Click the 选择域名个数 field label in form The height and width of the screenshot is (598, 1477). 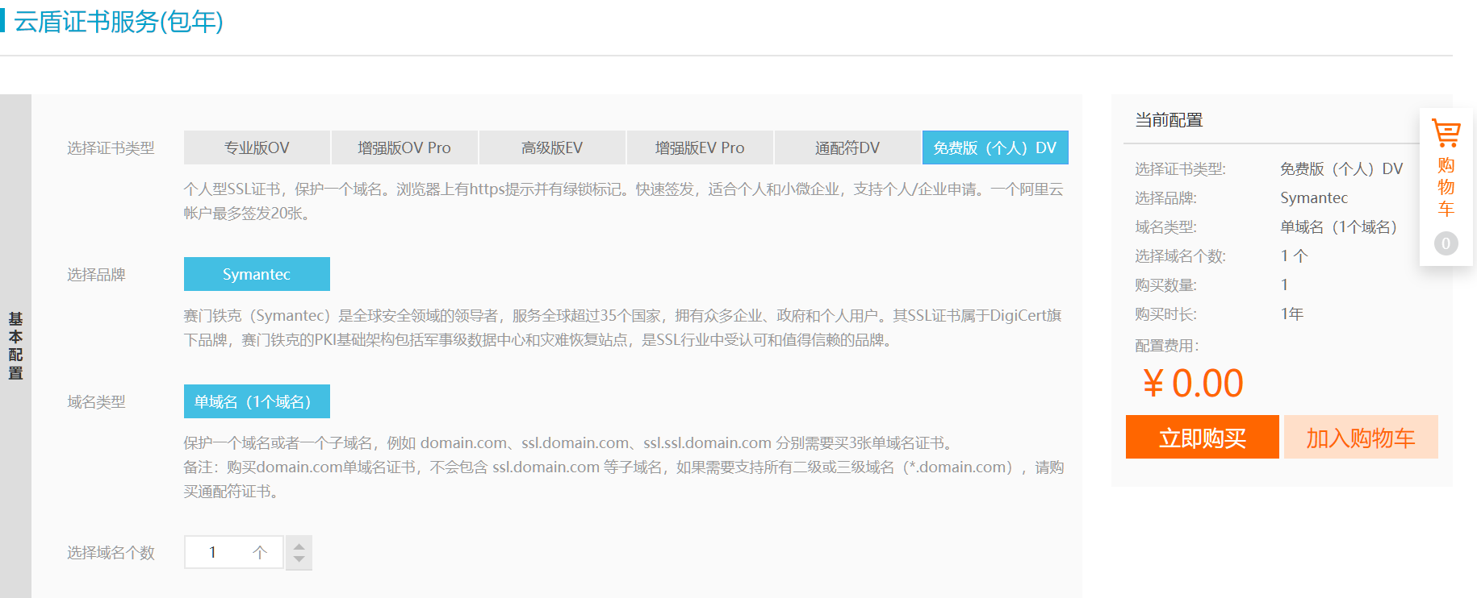pyautogui.click(x=111, y=553)
